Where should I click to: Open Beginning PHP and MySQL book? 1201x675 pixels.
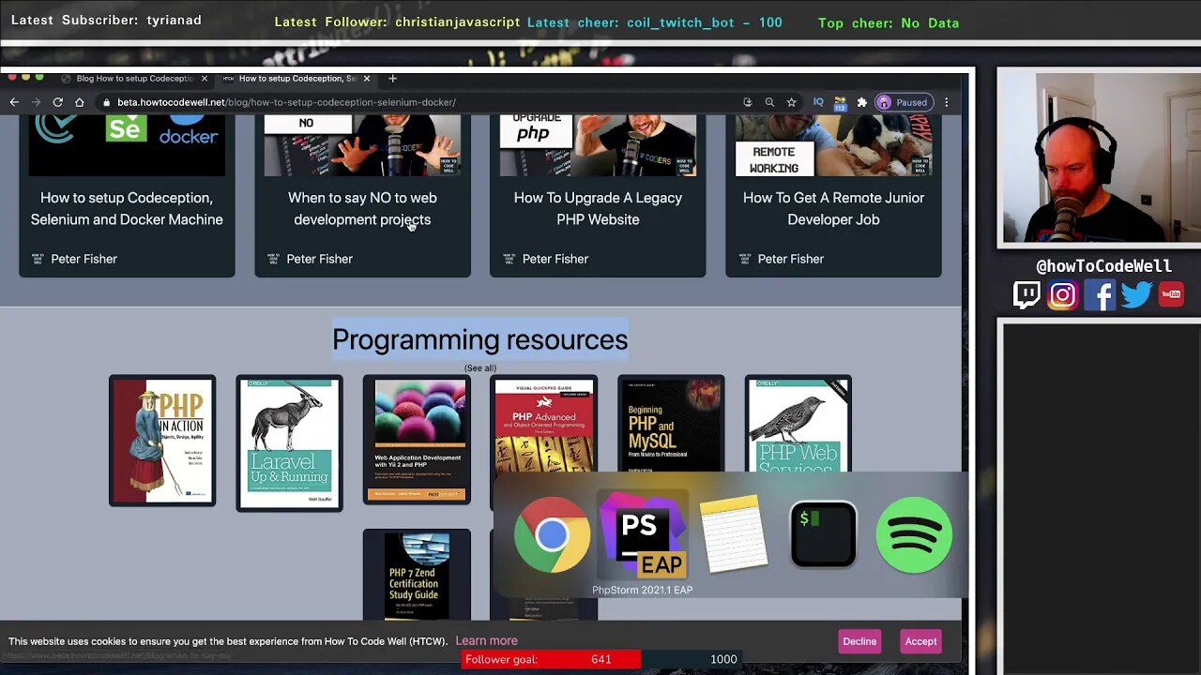tap(671, 425)
